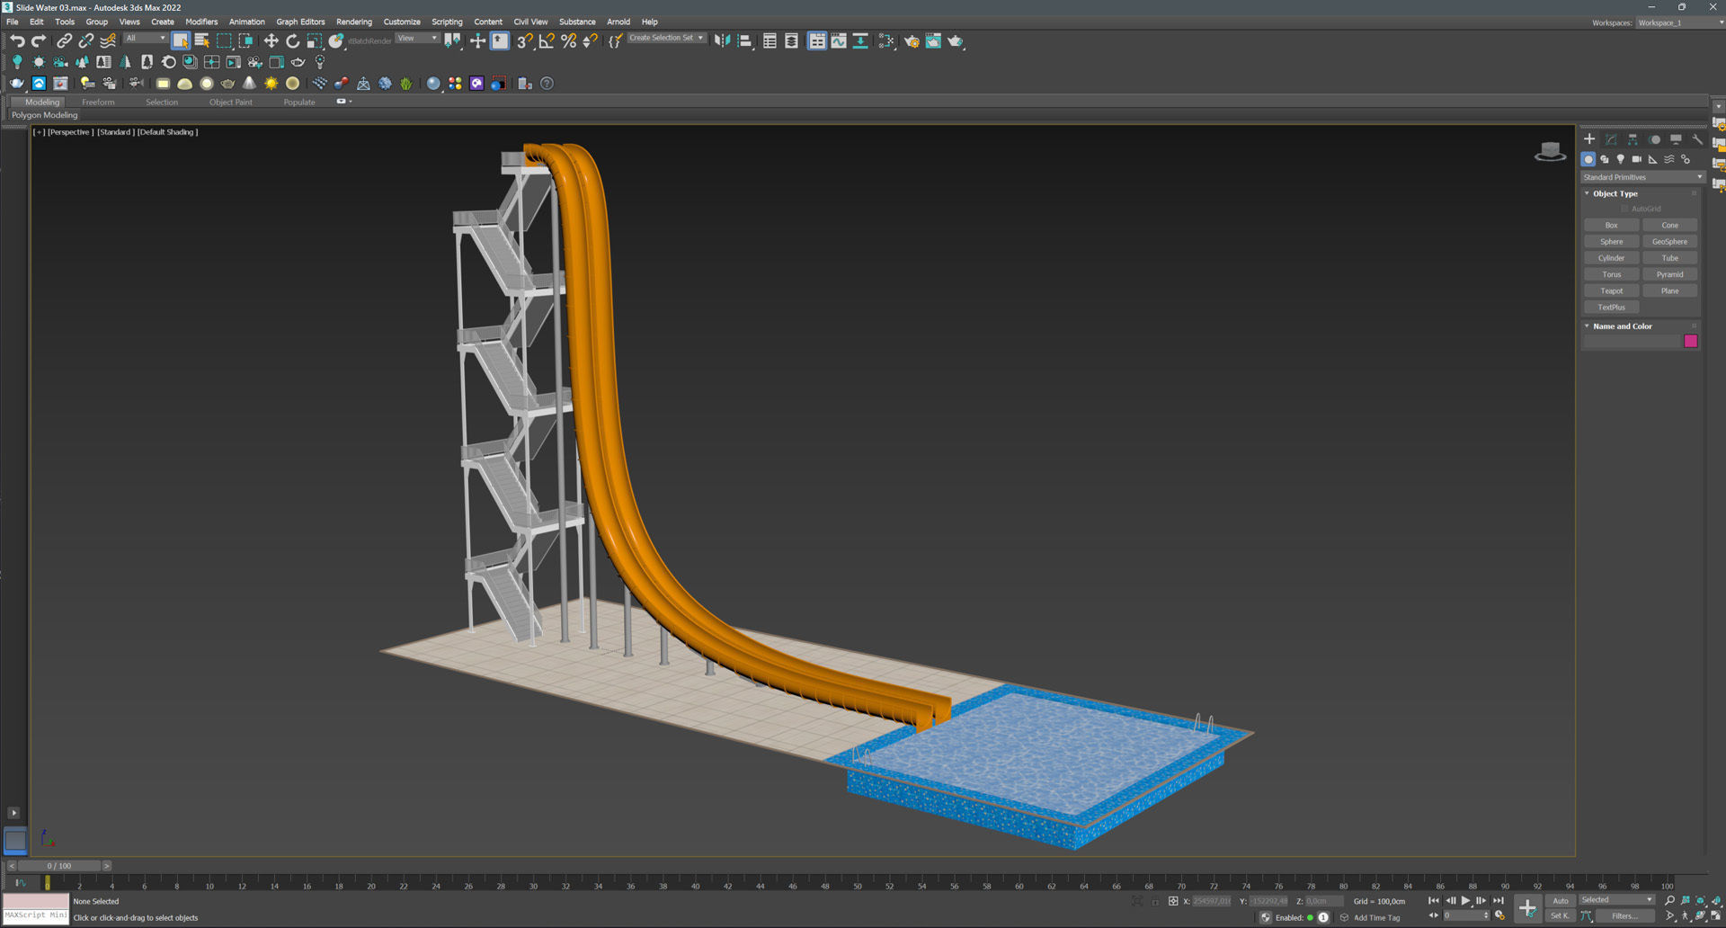1726x928 pixels.
Task: Toggle the AutoGrid checkbox
Action: tap(1625, 209)
